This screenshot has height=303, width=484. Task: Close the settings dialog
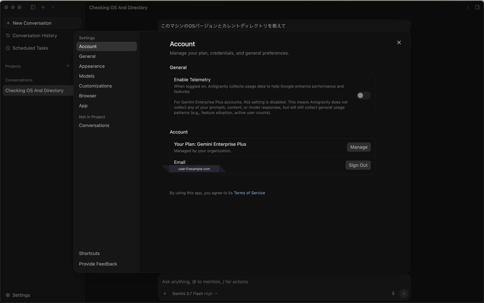tap(399, 43)
